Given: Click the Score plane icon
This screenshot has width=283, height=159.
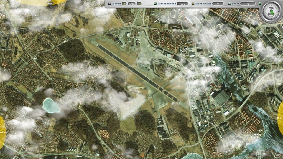Looking at the screenshot, I should [229, 4].
